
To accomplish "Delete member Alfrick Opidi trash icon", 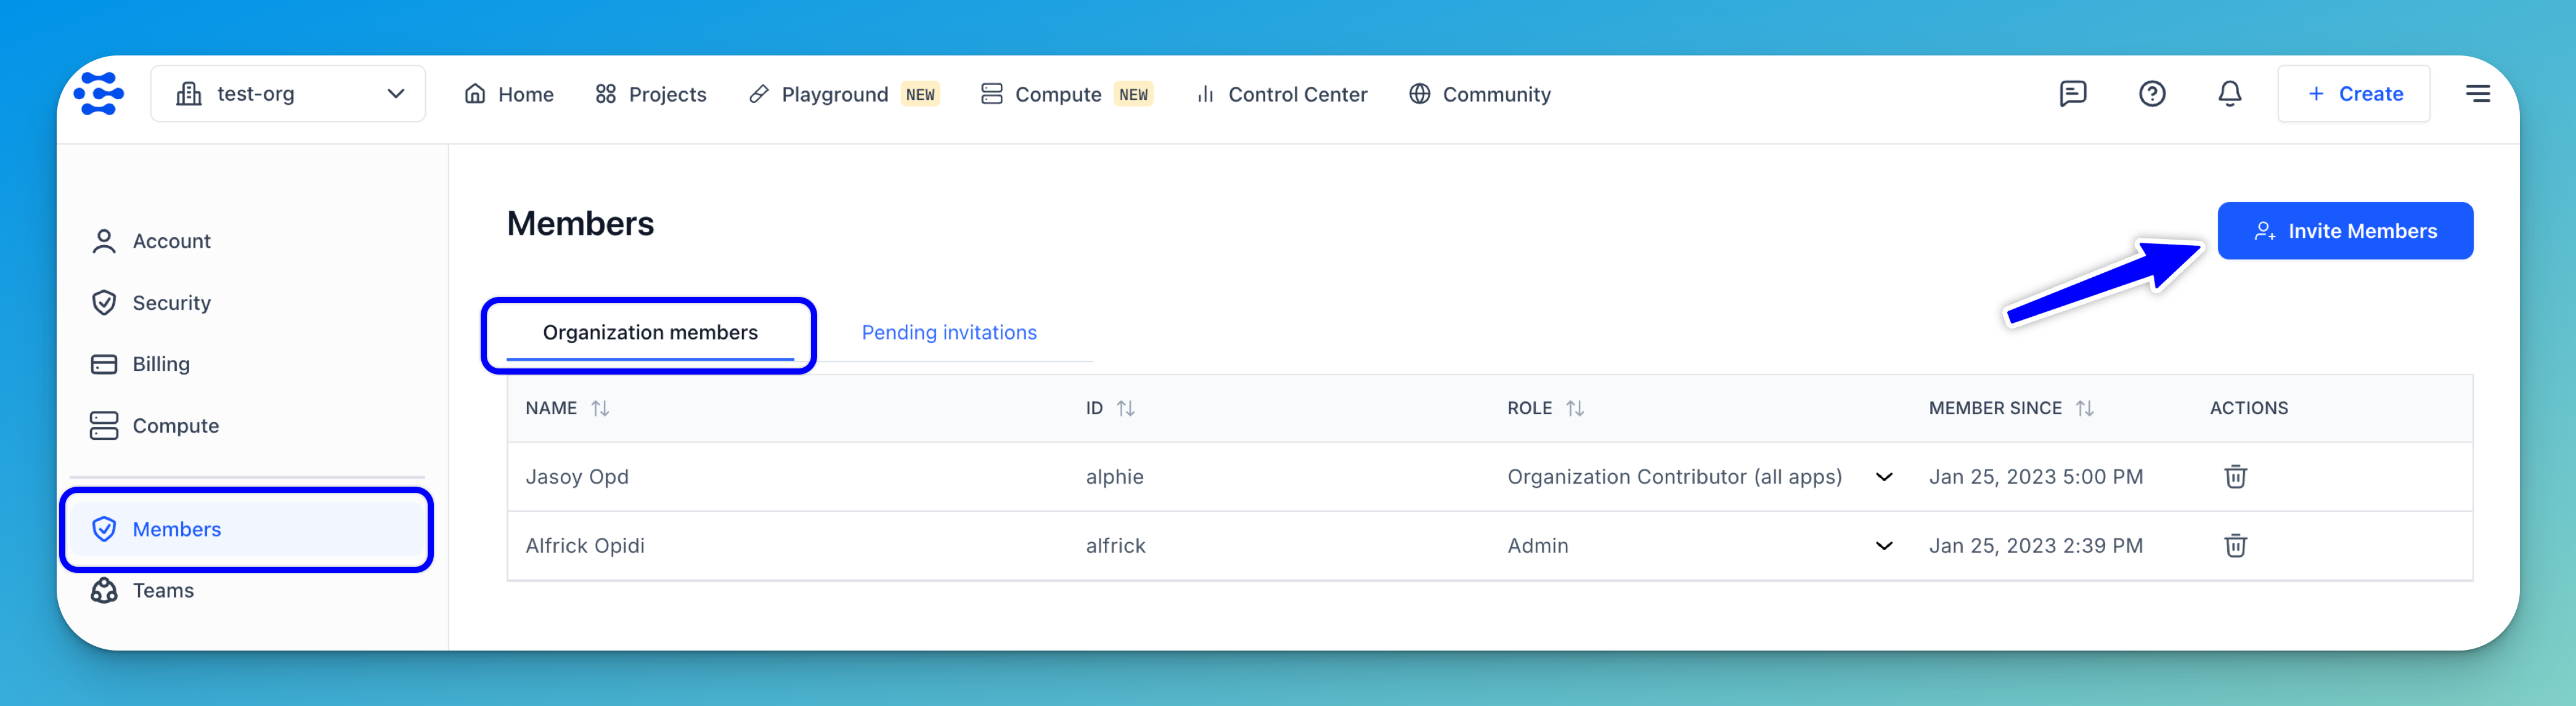I will point(2236,546).
